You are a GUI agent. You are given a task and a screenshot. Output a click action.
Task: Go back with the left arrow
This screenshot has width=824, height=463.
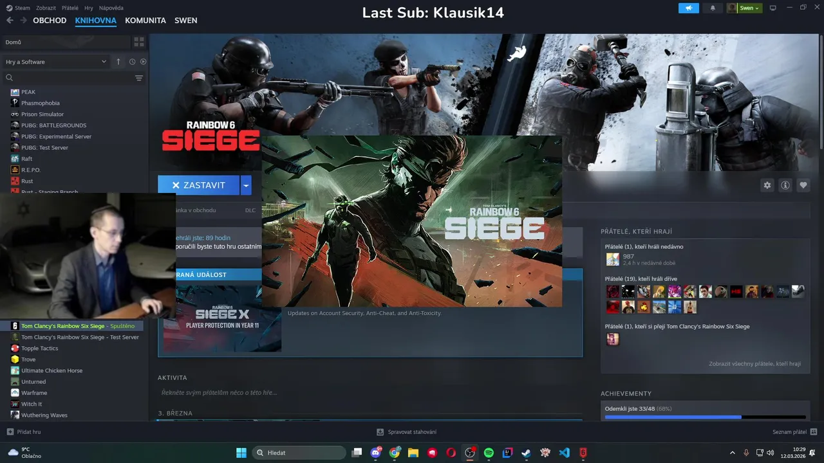(10, 21)
